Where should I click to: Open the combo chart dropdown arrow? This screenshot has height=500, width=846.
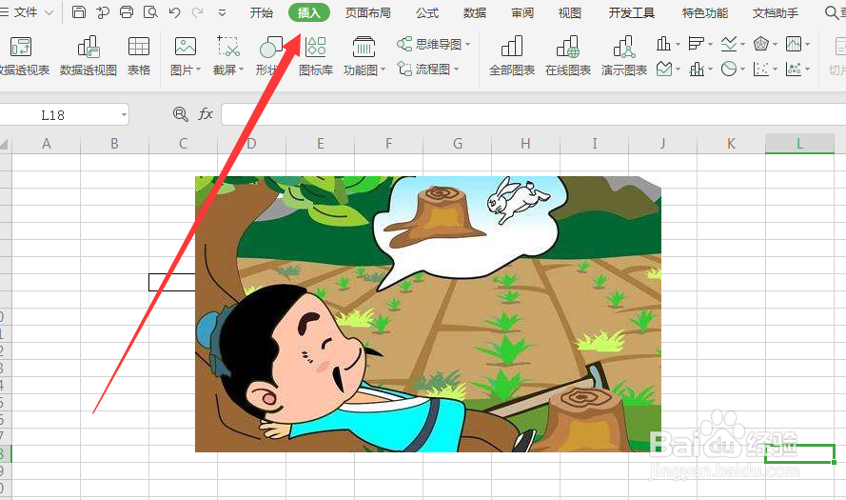tap(711, 70)
